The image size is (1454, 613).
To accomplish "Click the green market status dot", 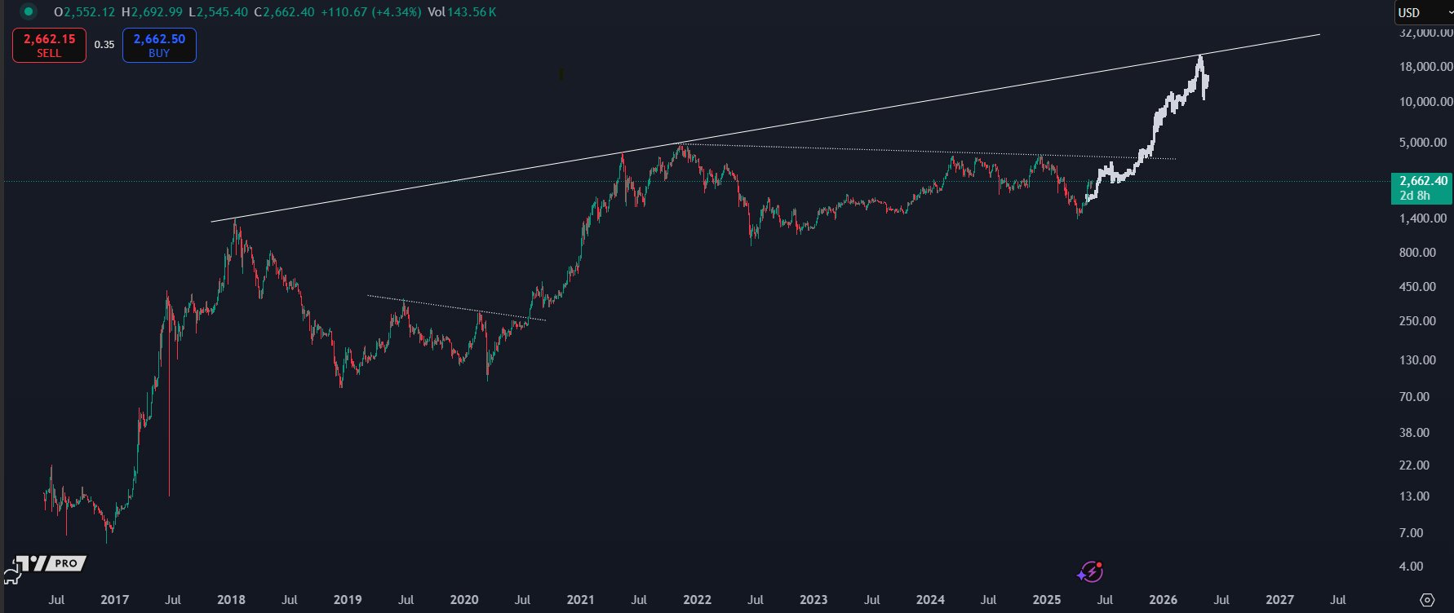I will 29,12.
